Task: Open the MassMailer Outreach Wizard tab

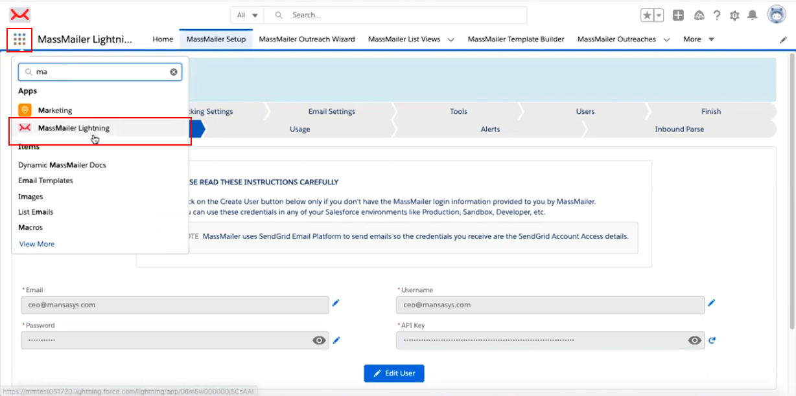Action: tap(307, 39)
